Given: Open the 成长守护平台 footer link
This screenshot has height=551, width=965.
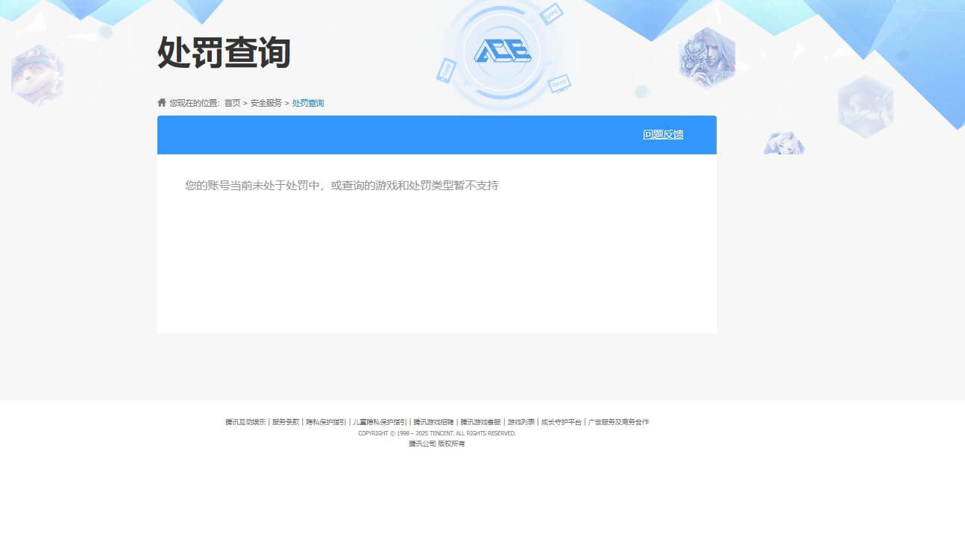Looking at the screenshot, I should coord(559,422).
